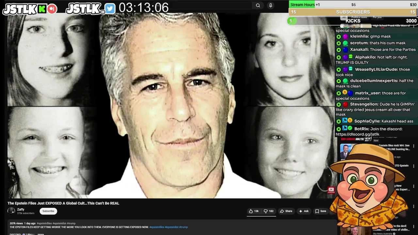Click the KICKS 3000 goal bar

pyautogui.click(x=353, y=21)
